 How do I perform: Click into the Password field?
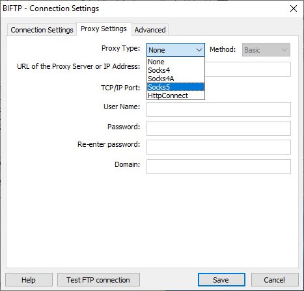click(219, 129)
